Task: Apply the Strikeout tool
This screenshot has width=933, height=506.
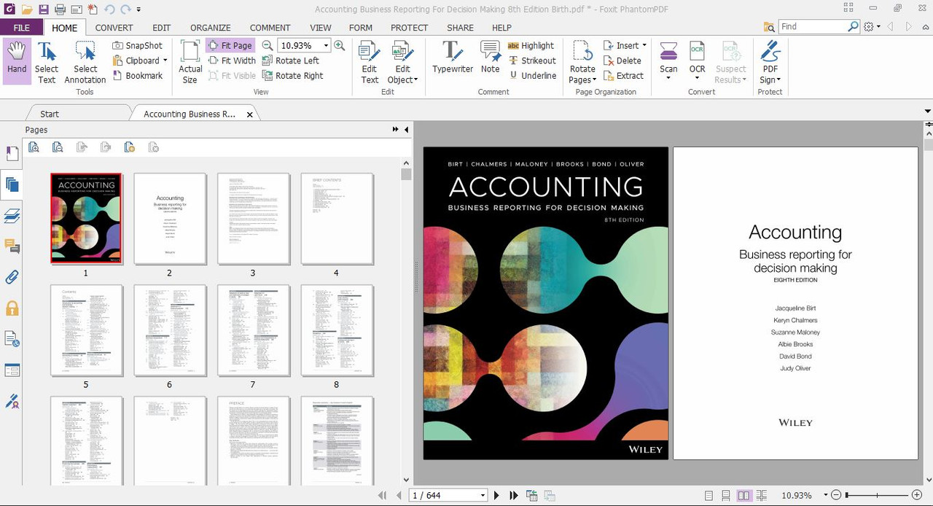Action: point(532,61)
